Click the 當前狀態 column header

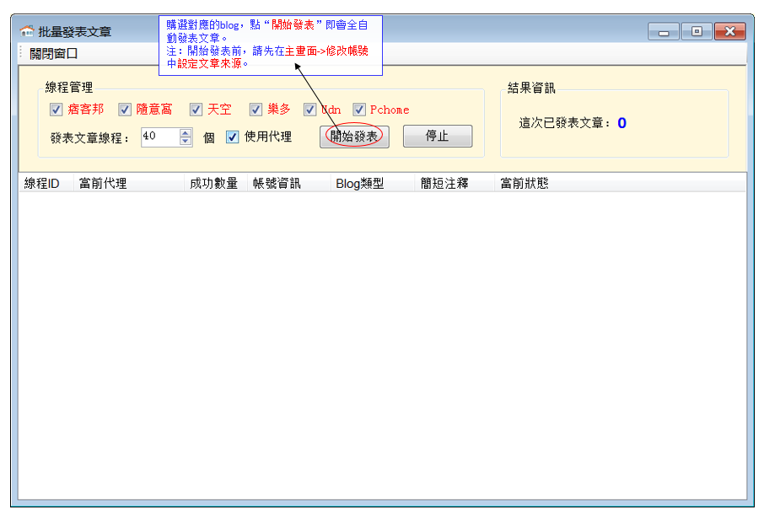point(524,183)
